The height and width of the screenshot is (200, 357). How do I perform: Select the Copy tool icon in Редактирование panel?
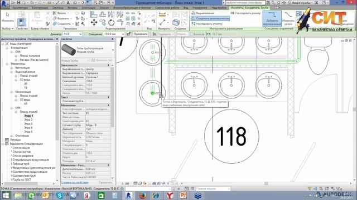(x=103, y=22)
